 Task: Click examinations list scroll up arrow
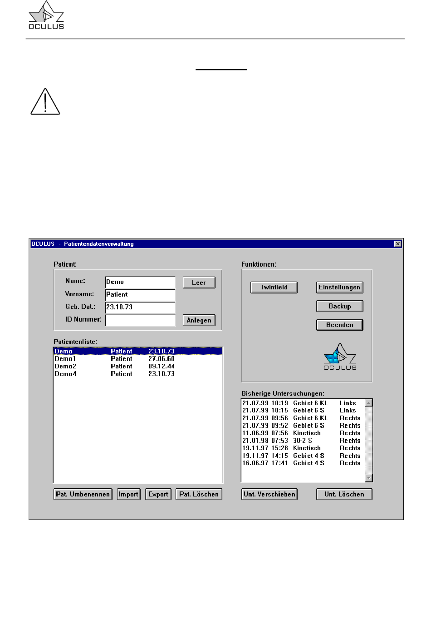(x=369, y=403)
